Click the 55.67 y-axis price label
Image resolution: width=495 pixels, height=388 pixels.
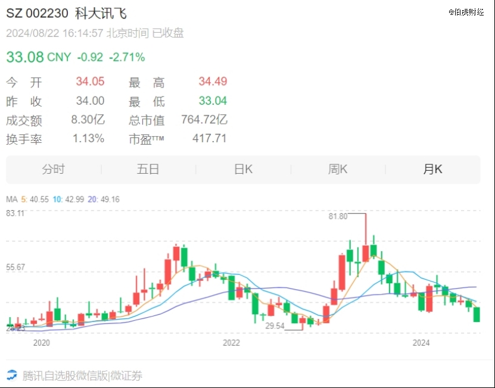(15, 268)
